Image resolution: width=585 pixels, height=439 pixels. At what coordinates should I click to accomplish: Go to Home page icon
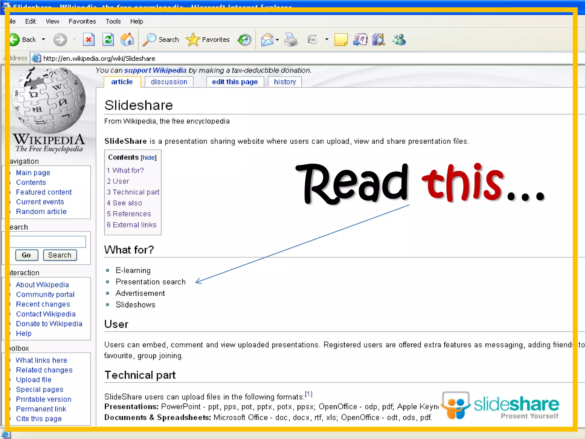tap(127, 39)
